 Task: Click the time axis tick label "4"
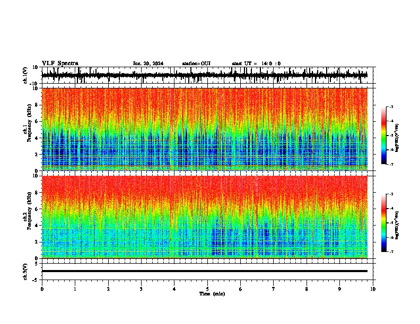pos(174,289)
